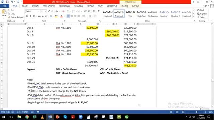
Task: Toggle show paragraph marks
Action: pos(99,11)
